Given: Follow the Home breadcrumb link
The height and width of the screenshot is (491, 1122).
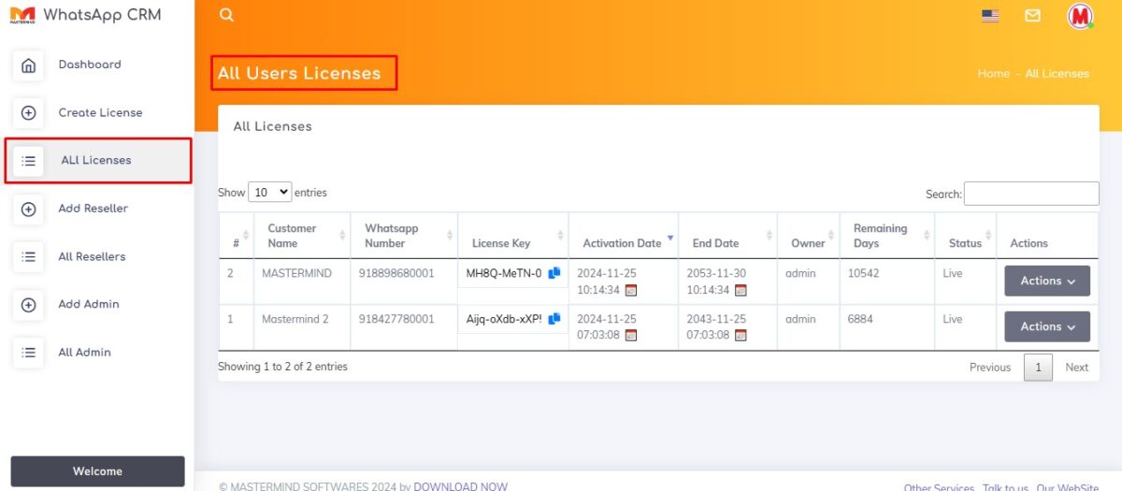Looking at the screenshot, I should click(x=993, y=74).
